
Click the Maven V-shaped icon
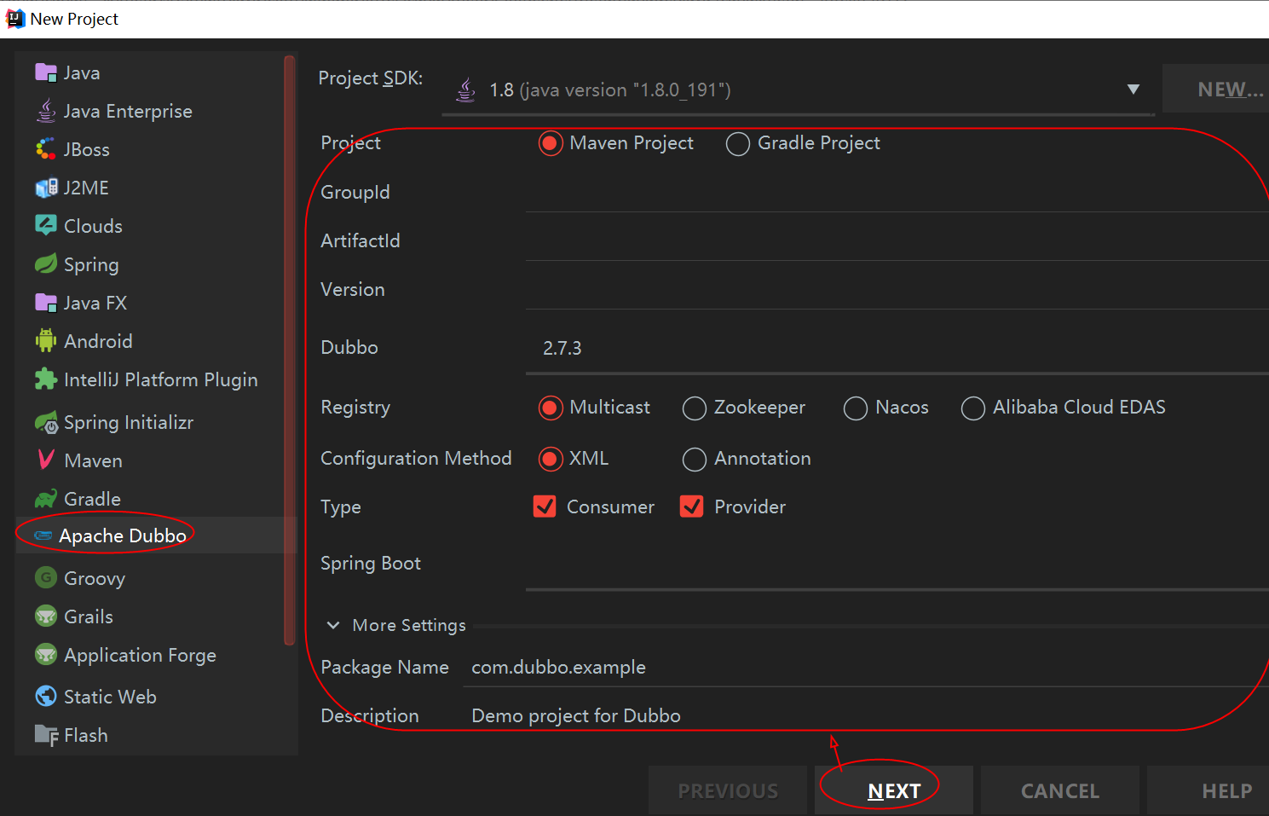[x=46, y=460]
